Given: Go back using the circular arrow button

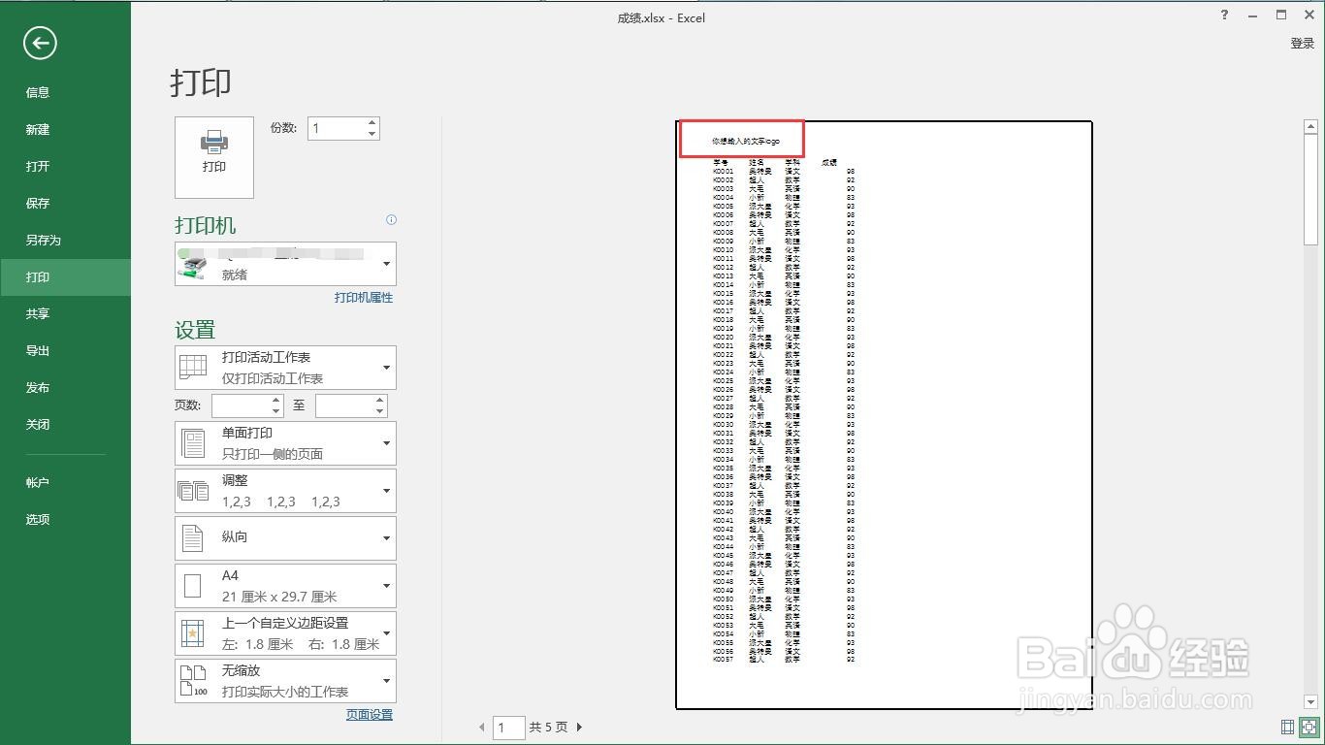Looking at the screenshot, I should pyautogui.click(x=40, y=43).
